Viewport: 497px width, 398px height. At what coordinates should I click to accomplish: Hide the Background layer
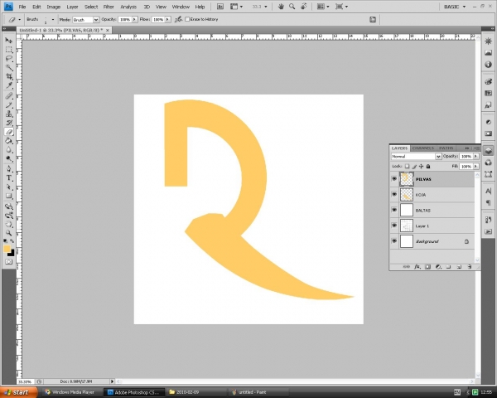click(x=394, y=241)
